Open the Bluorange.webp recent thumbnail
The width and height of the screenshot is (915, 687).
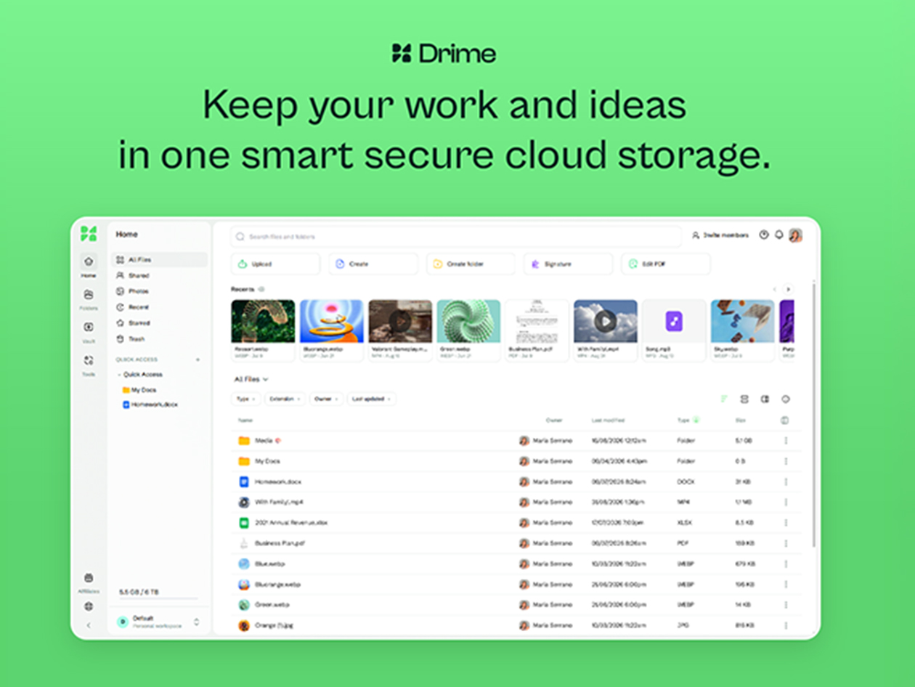(x=331, y=322)
